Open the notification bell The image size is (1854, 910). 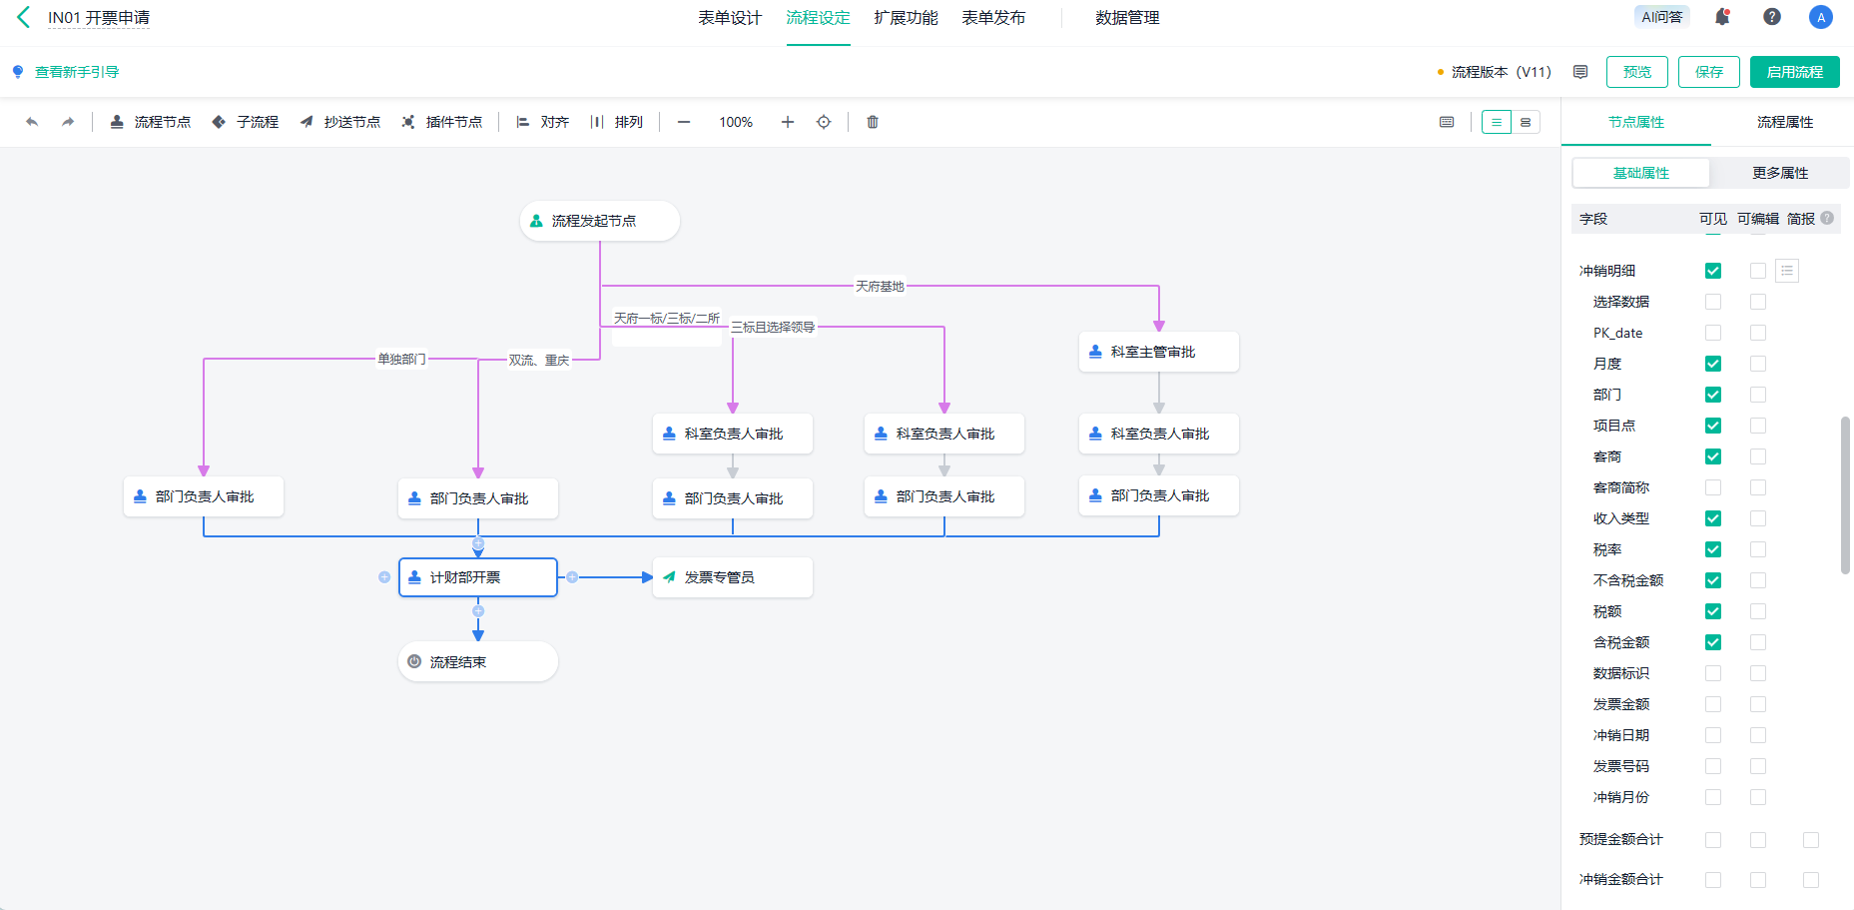pyautogui.click(x=1722, y=17)
